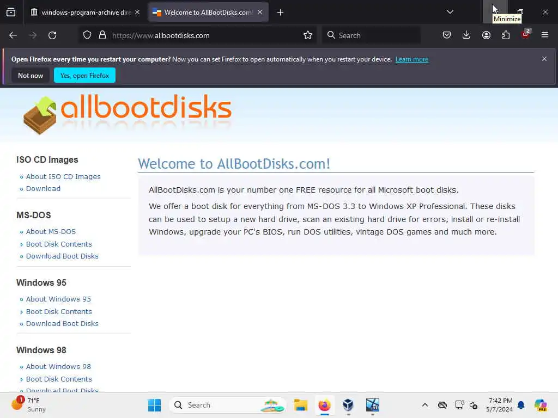The width and height of the screenshot is (558, 418).
Task: Open Firefox application hamburger menu
Action: pyautogui.click(x=544, y=35)
